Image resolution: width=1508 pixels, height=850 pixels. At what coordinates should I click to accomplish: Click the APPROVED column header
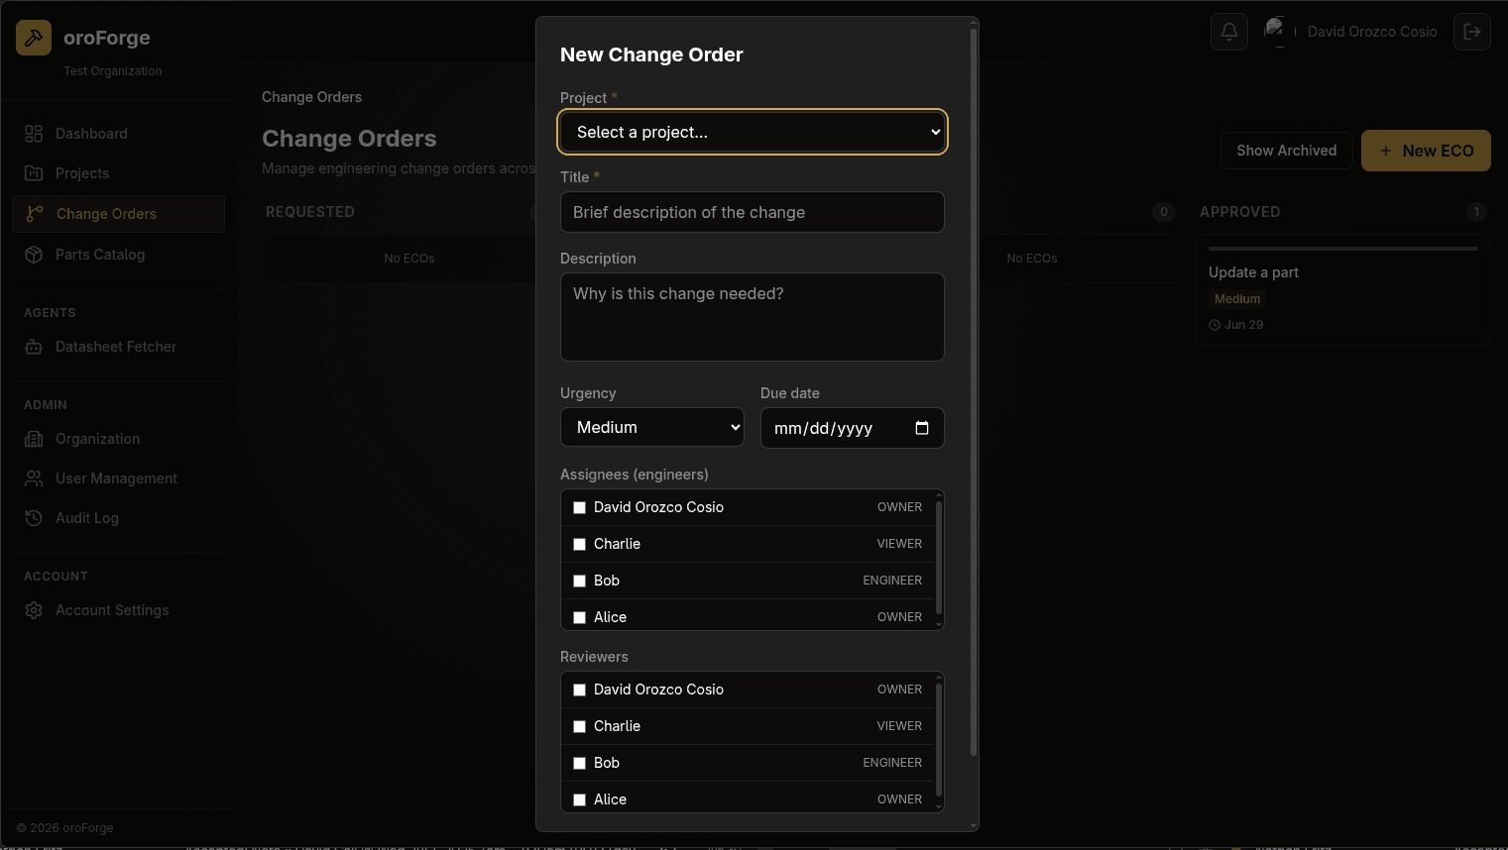click(x=1239, y=212)
